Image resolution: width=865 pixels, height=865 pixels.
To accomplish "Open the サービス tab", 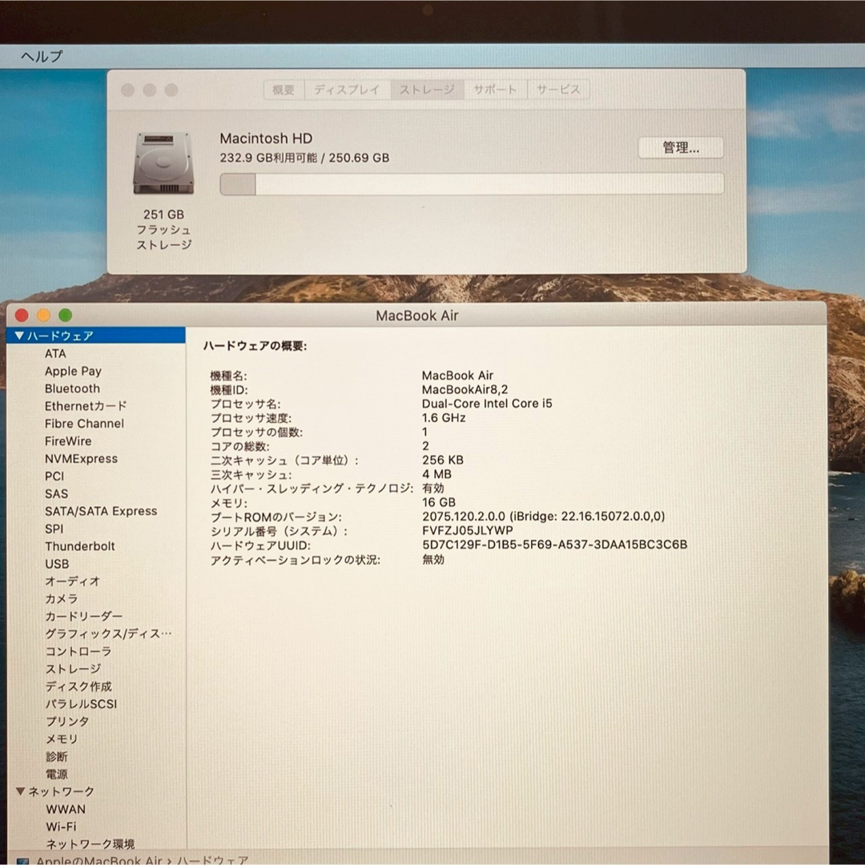I will point(558,90).
